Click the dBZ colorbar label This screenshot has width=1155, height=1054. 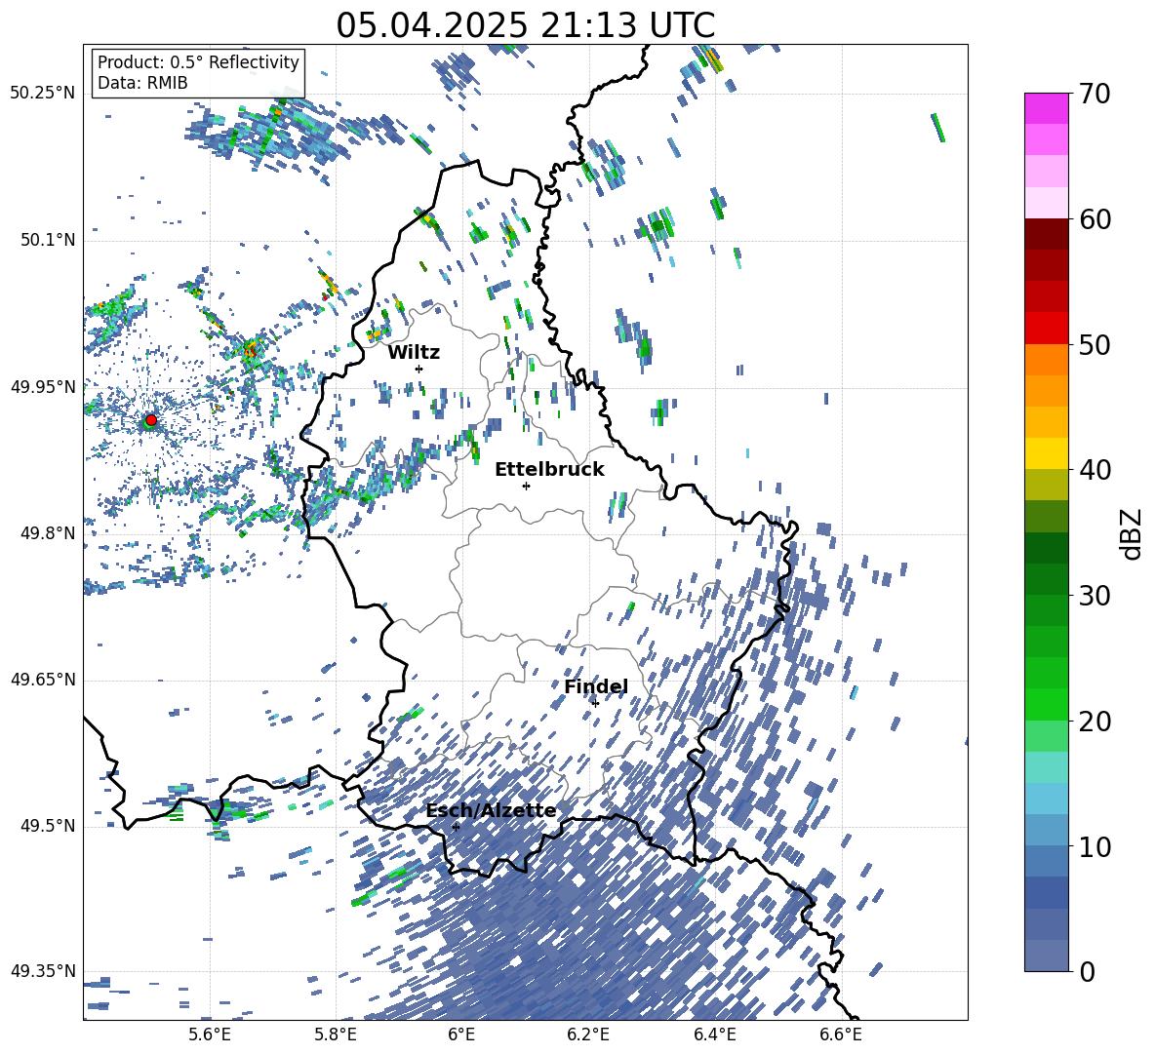(1131, 533)
